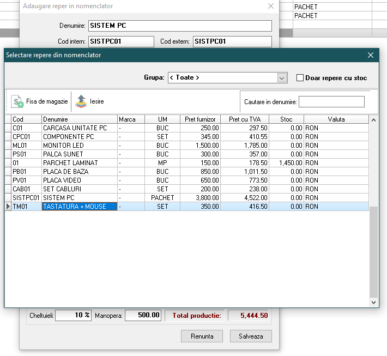The width and height of the screenshot is (387, 356).
Task: Click the Manopera value field
Action: (x=143, y=315)
